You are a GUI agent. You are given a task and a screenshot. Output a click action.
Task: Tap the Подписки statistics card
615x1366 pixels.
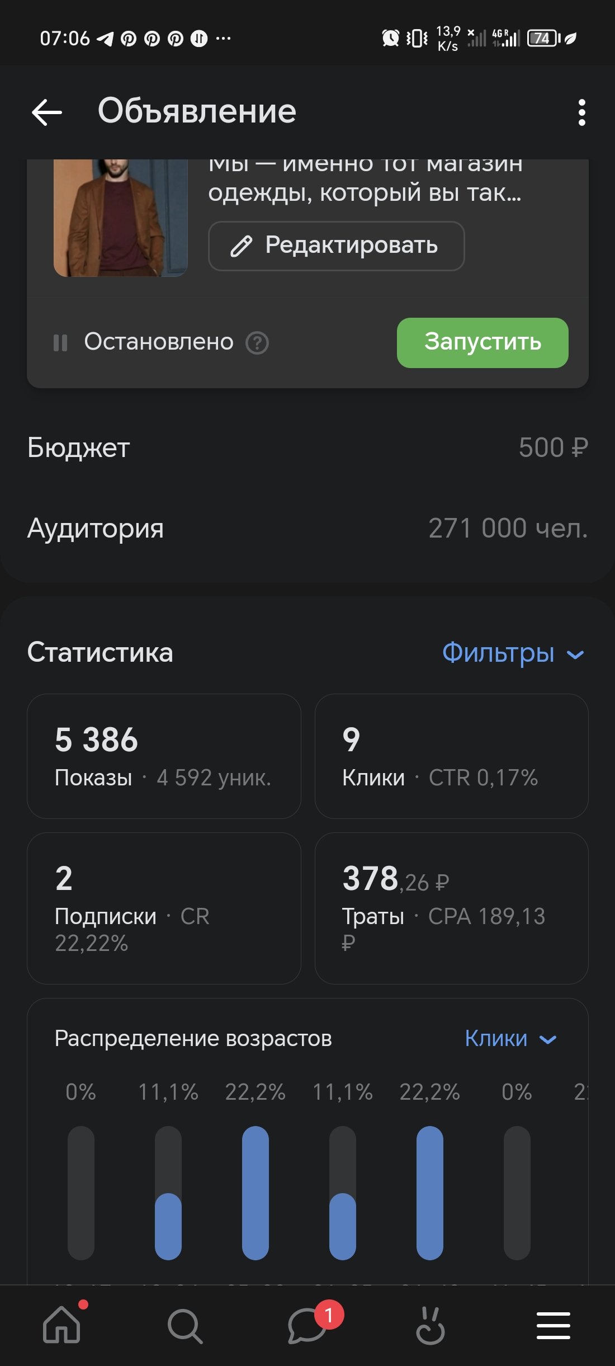click(164, 908)
